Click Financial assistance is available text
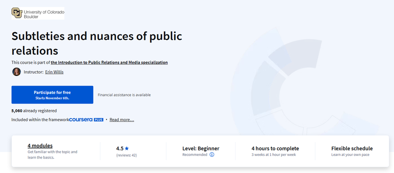The width and height of the screenshot is (394, 173). tap(124, 95)
